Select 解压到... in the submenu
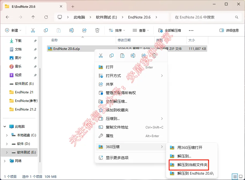The height and width of the screenshot is (180, 245). 192,156
